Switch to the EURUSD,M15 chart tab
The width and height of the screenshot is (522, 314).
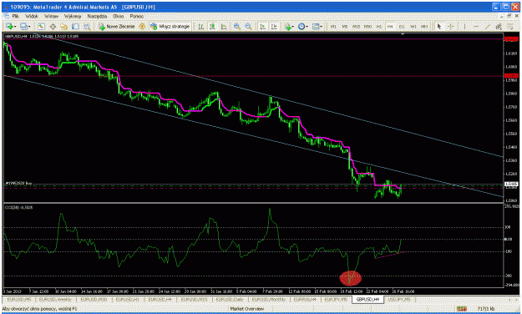(x=194, y=300)
